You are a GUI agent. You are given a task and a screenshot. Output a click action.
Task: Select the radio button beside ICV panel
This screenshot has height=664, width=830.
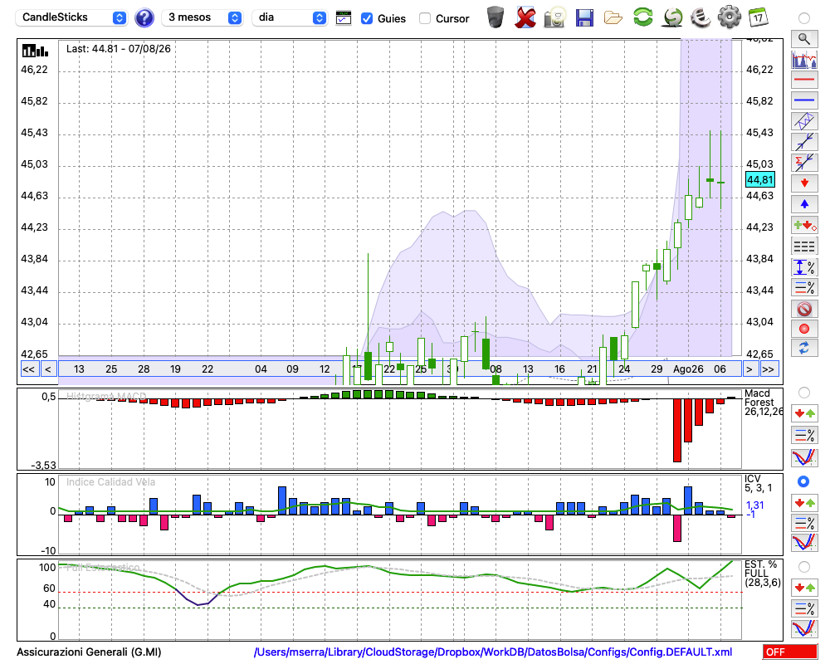click(803, 481)
